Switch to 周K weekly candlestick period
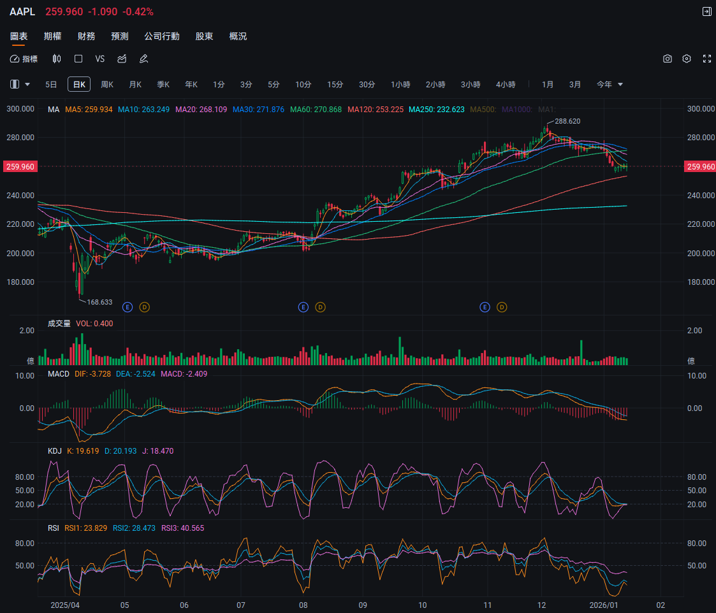Viewport: 716px width, 613px height. coord(107,84)
